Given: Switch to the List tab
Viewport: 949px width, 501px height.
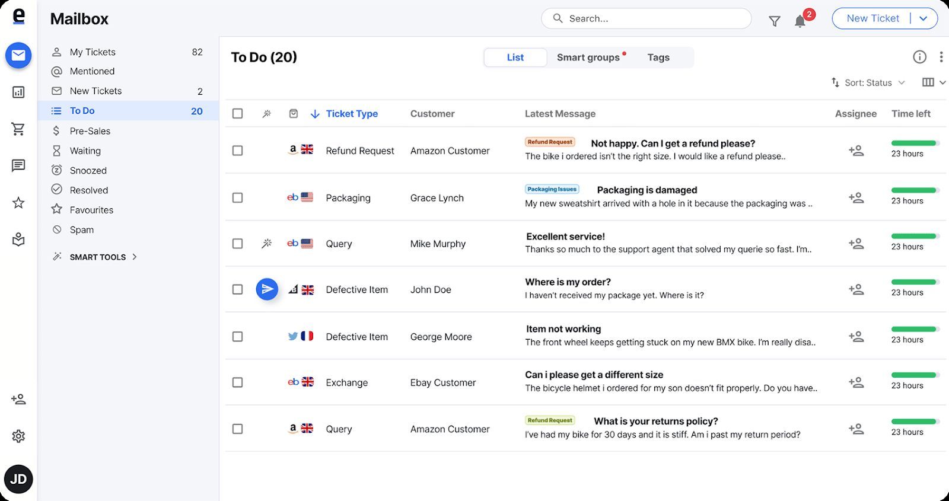Looking at the screenshot, I should coord(515,57).
